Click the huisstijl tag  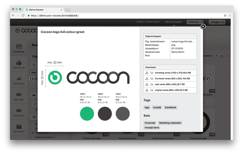pos(157,107)
